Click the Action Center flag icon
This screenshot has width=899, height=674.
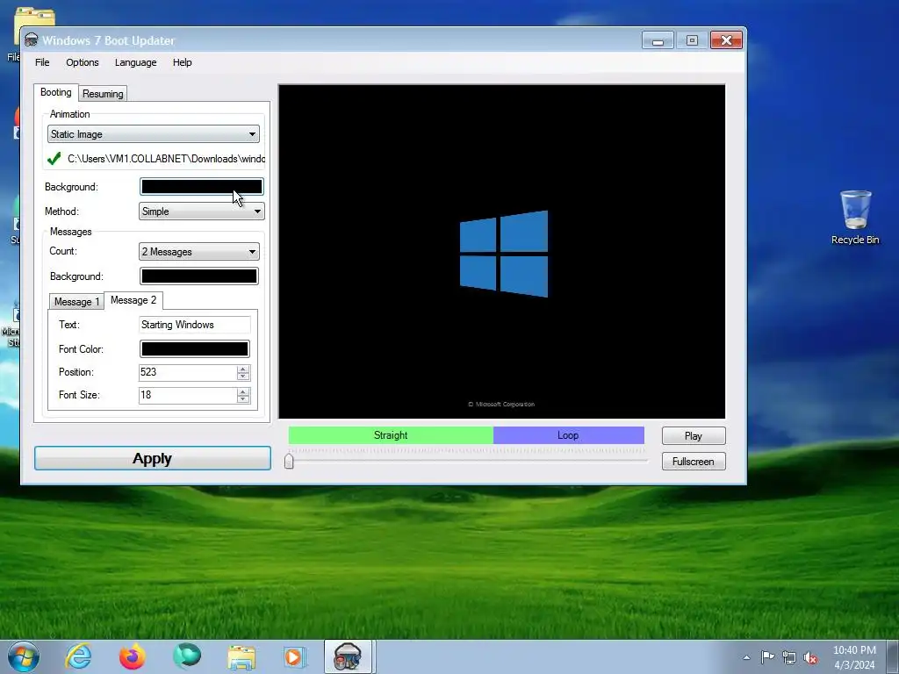tap(767, 656)
